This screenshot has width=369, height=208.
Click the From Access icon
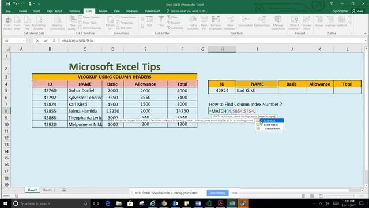point(7,23)
